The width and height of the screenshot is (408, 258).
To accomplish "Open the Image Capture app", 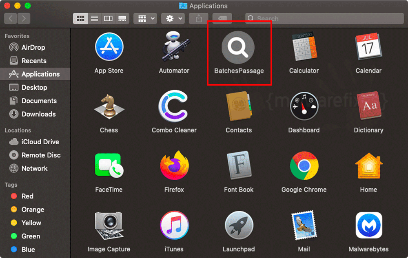I will (x=109, y=225).
